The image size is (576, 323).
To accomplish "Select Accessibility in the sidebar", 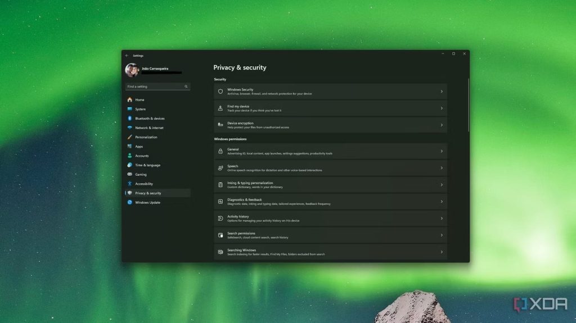I will click(144, 184).
